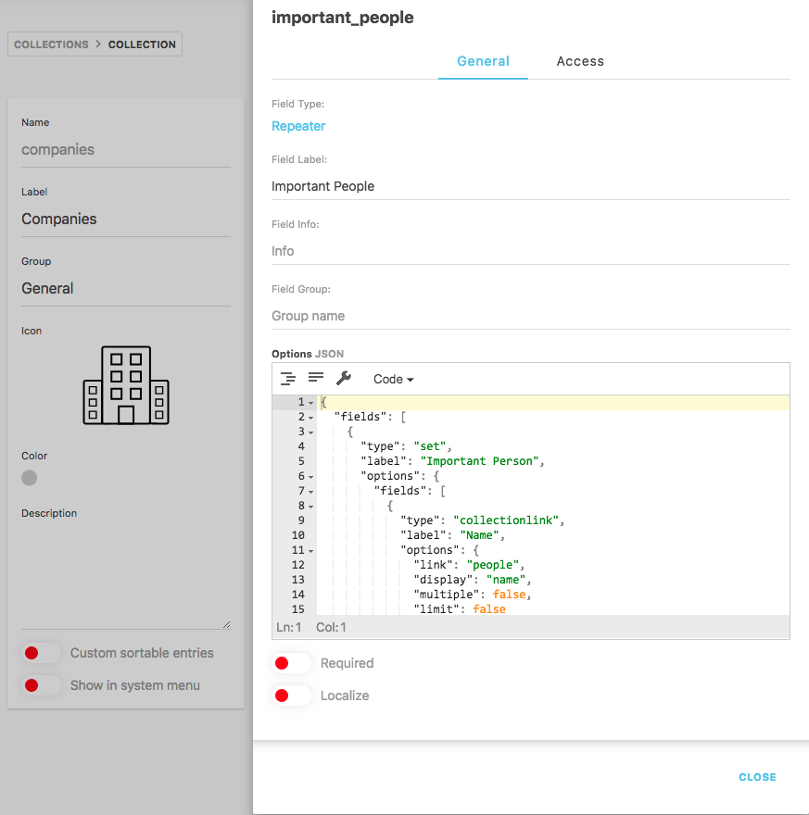Collapse the fold arrow on line 3
Screen dimensions: 809x815
click(311, 433)
